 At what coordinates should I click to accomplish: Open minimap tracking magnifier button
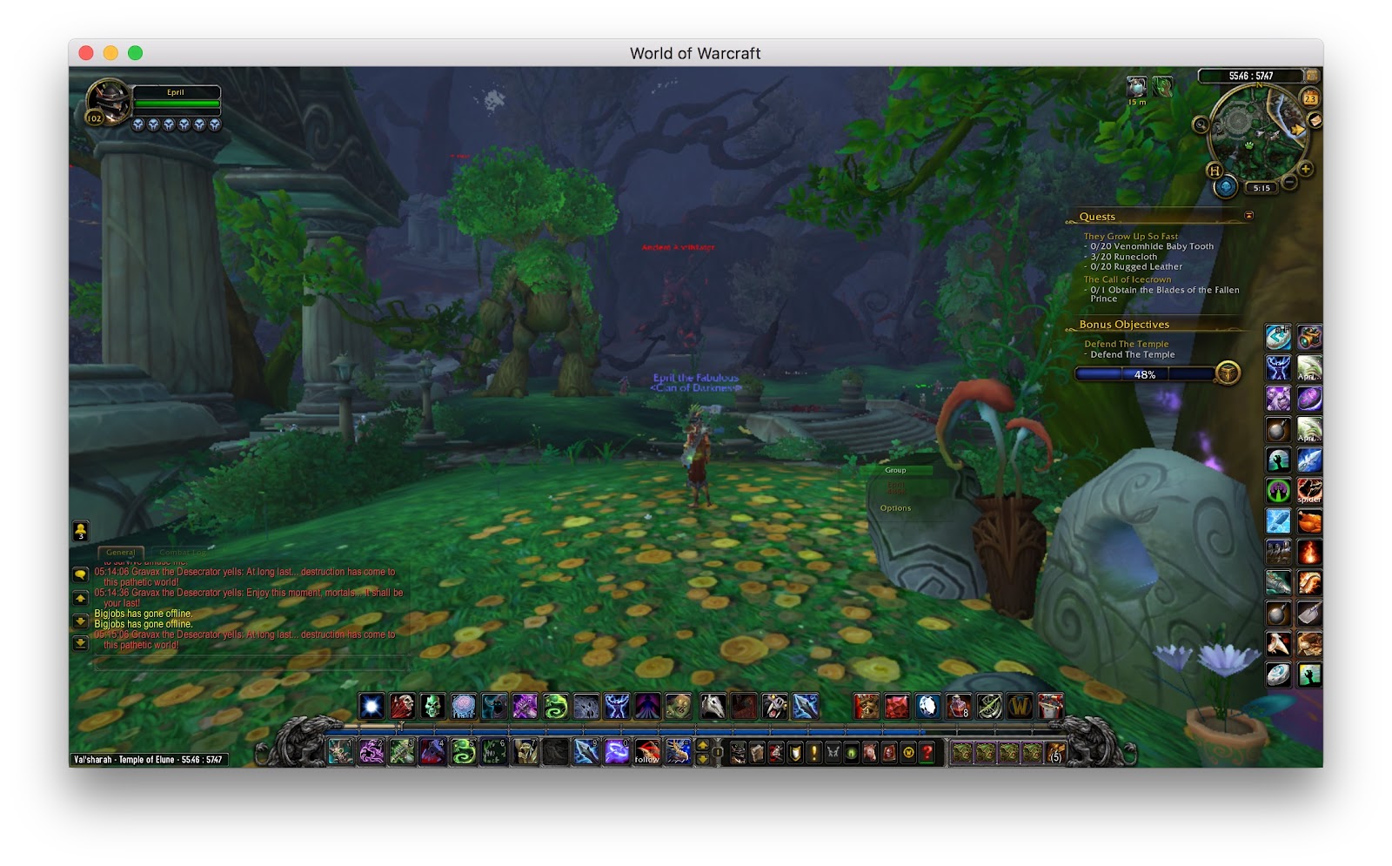1201,124
